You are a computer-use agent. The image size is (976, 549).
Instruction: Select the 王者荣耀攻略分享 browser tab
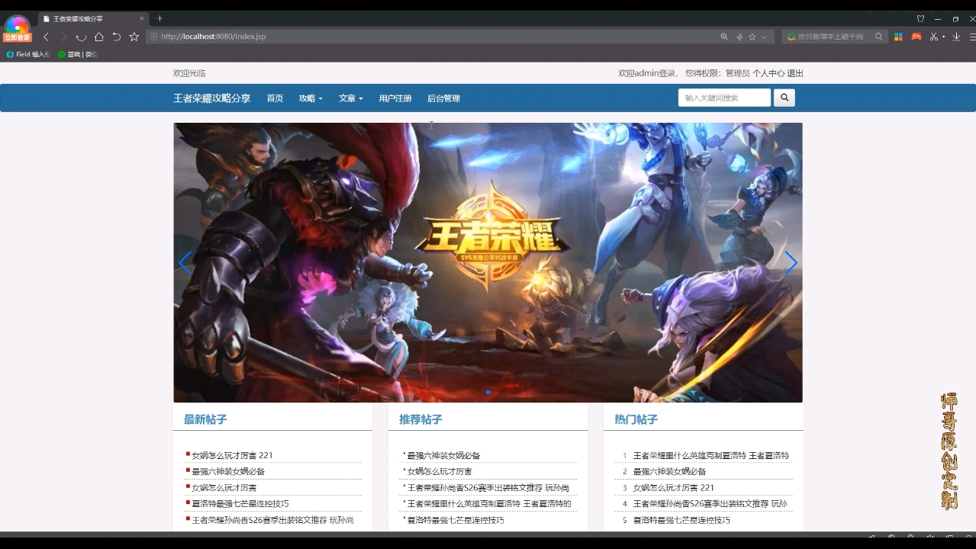click(76, 18)
